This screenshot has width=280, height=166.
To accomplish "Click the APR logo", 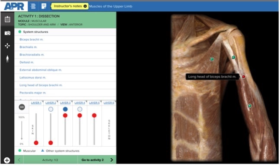I will tap(14, 6).
